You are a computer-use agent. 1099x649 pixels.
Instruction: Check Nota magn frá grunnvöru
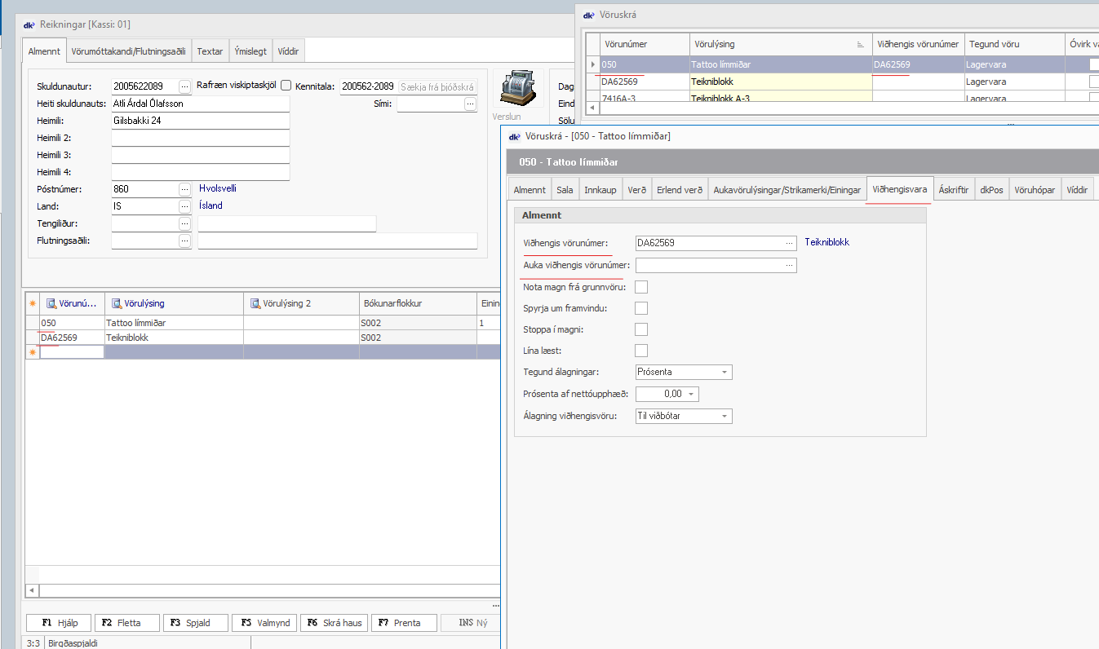point(641,287)
